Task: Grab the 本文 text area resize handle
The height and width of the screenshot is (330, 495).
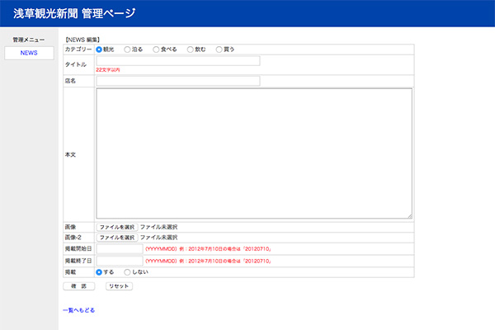Action: (408, 215)
